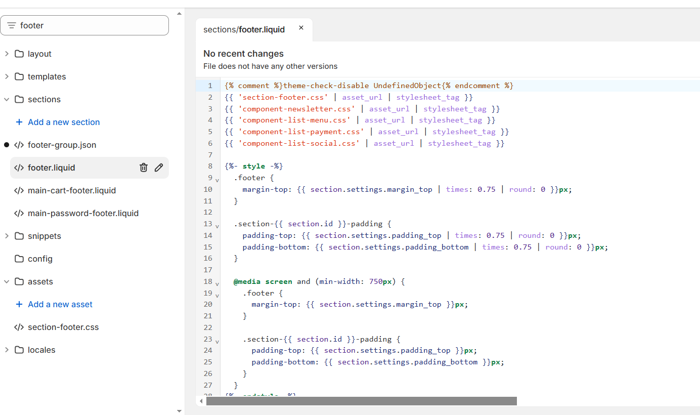Screen dimensions: 700x415
Task: Click the 'No recent changes' heading
Action: pyautogui.click(x=243, y=54)
